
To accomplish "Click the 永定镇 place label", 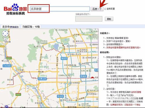I will point(10,80).
